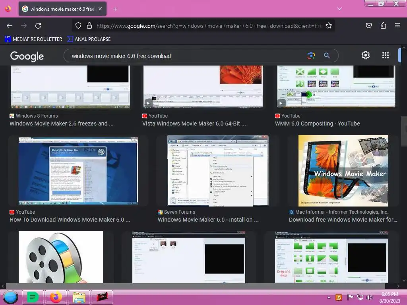The image size is (407, 305).
Task: Open the Windows Movie Maker splash thumbnail
Action: click(x=343, y=171)
